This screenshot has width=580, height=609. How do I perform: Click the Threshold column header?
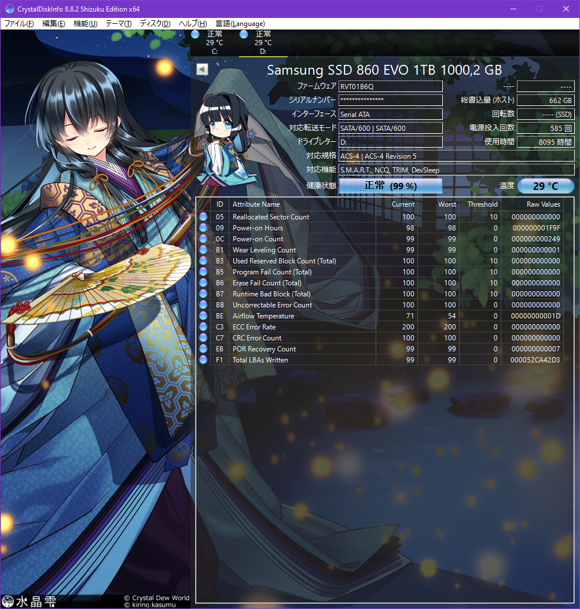483,204
